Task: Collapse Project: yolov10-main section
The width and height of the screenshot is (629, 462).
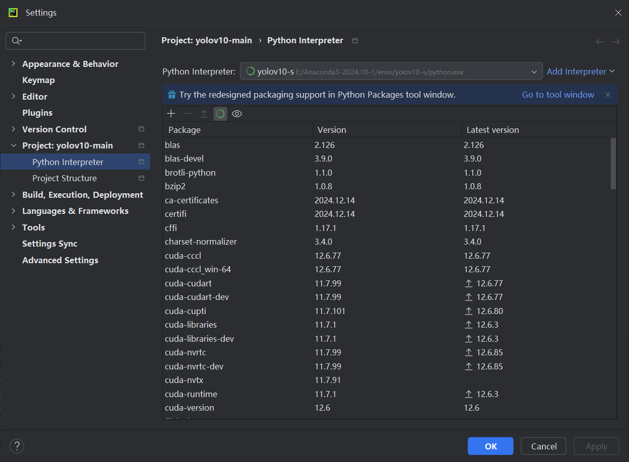Action: [14, 145]
